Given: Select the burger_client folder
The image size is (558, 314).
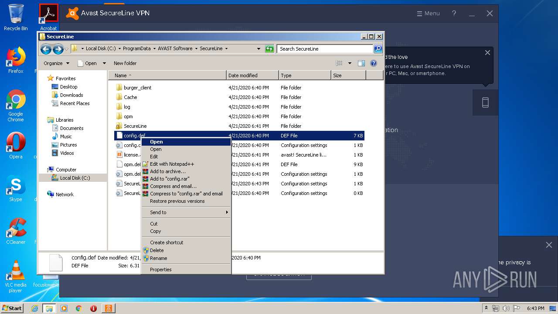Looking at the screenshot, I should tap(133, 88).
